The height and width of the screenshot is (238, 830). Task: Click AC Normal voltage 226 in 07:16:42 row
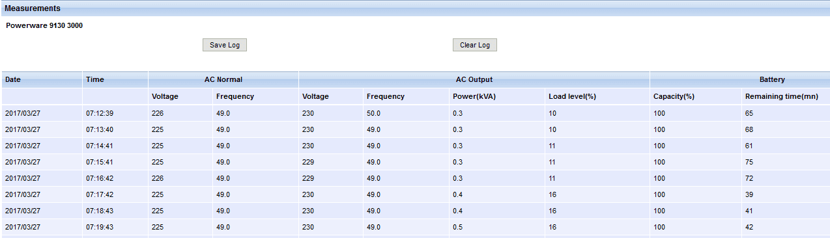point(158,178)
